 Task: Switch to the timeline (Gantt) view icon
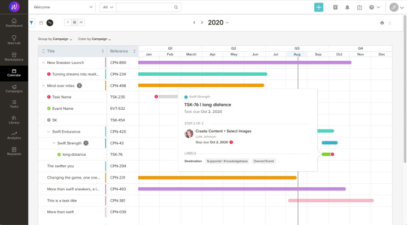50,23
